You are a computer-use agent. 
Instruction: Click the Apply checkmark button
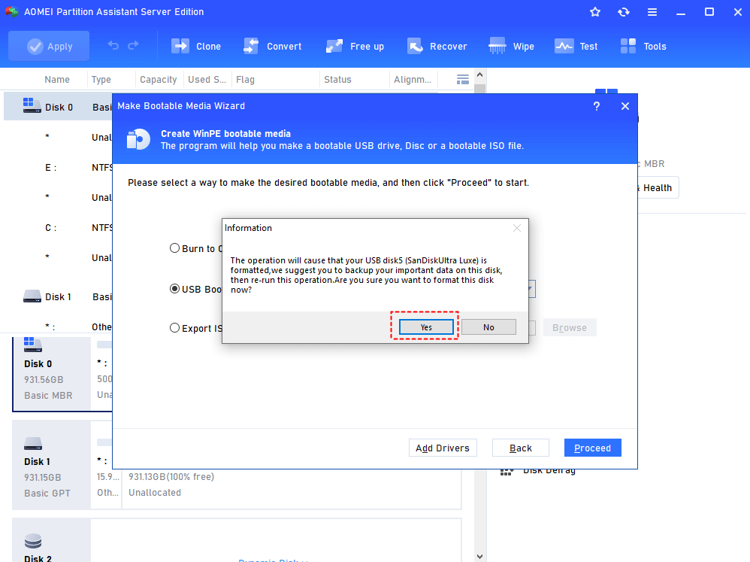pos(49,46)
